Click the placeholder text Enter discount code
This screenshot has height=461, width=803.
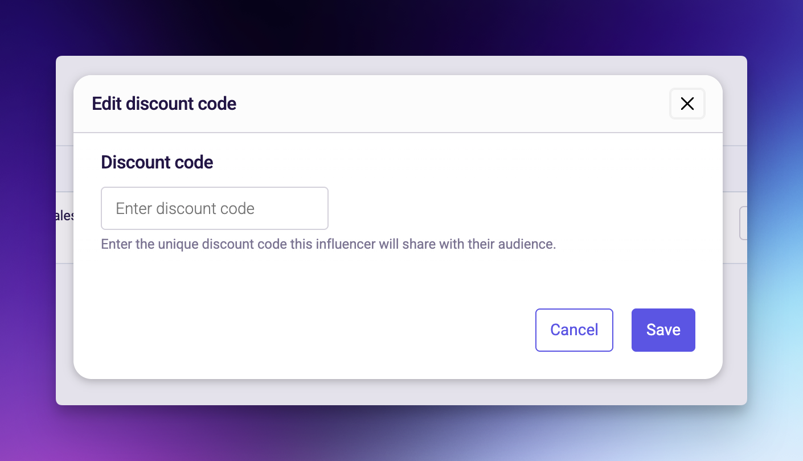coord(185,208)
